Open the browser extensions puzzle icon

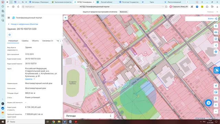click(207, 7)
